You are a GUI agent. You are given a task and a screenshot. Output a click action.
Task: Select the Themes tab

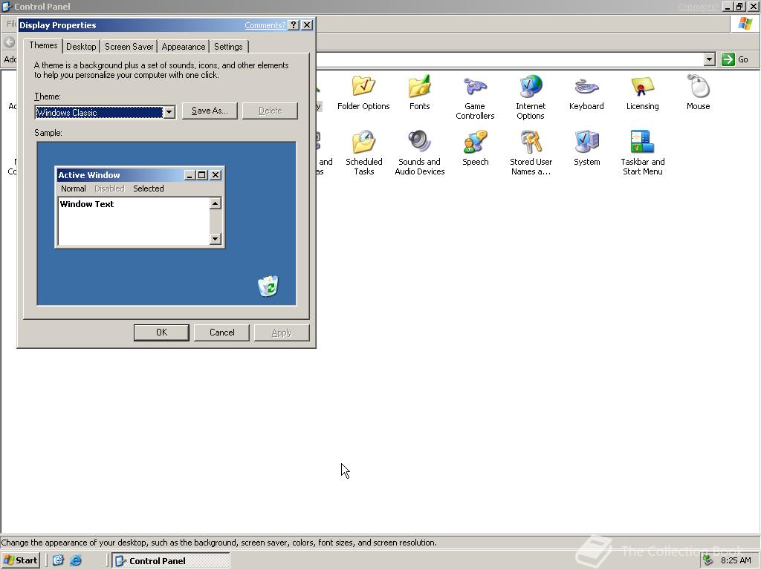click(43, 45)
